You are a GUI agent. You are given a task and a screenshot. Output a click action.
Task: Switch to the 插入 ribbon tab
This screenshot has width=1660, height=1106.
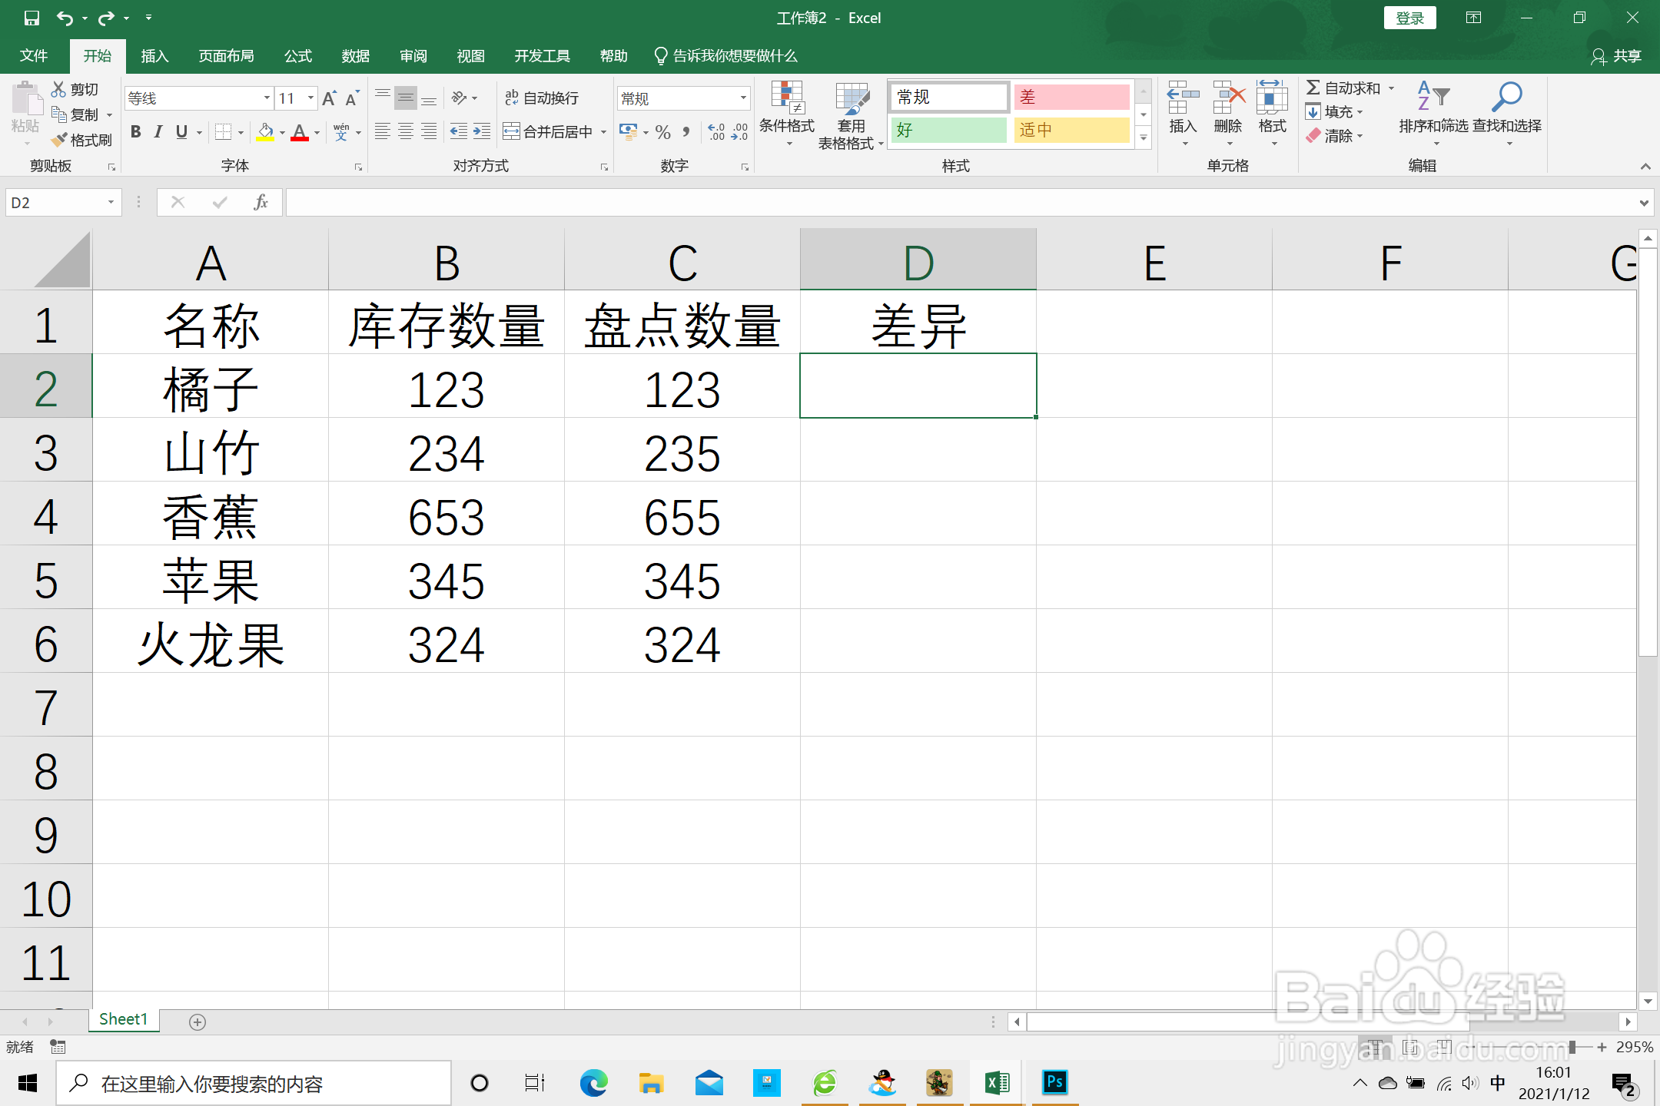point(154,55)
